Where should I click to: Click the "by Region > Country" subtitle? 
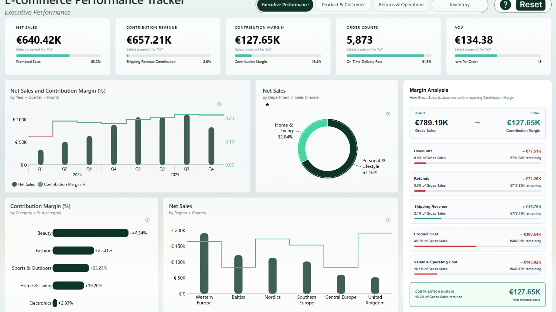pyautogui.click(x=188, y=213)
